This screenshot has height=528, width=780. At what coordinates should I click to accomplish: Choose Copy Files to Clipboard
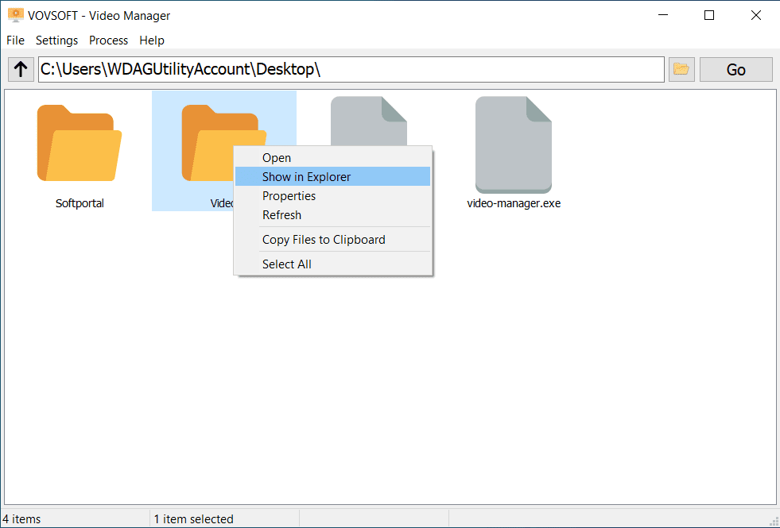[333, 240]
